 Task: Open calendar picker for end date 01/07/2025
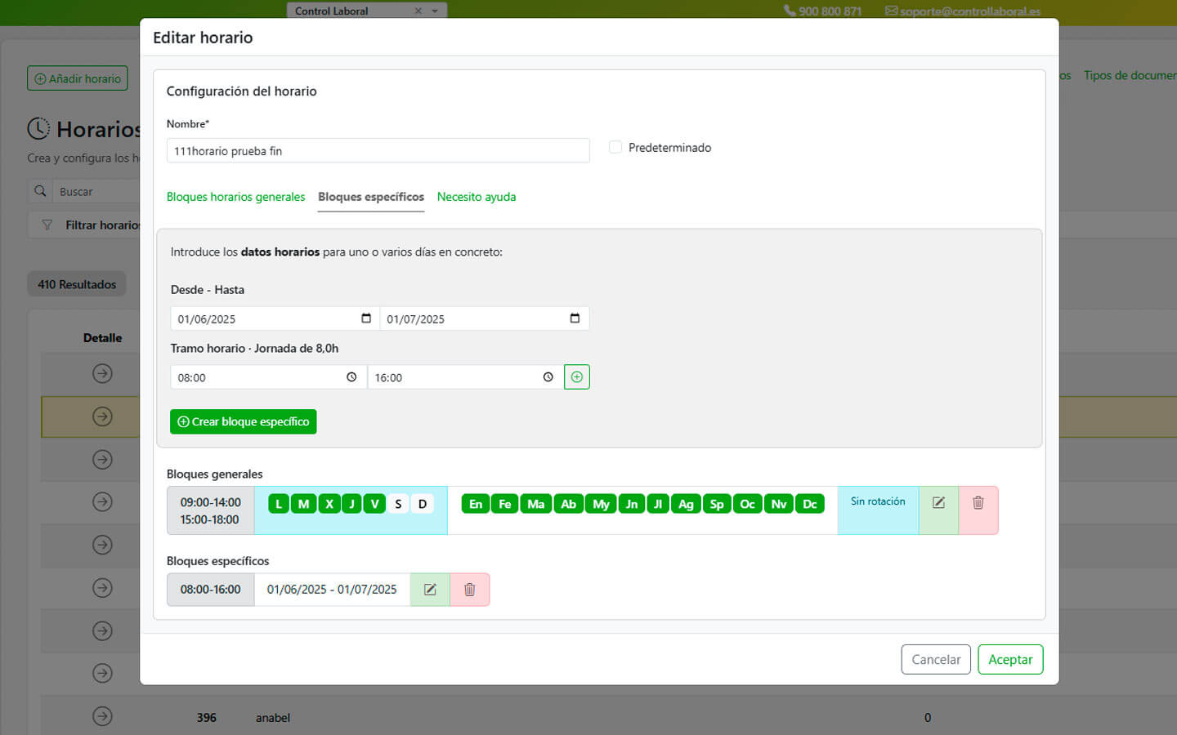click(575, 318)
